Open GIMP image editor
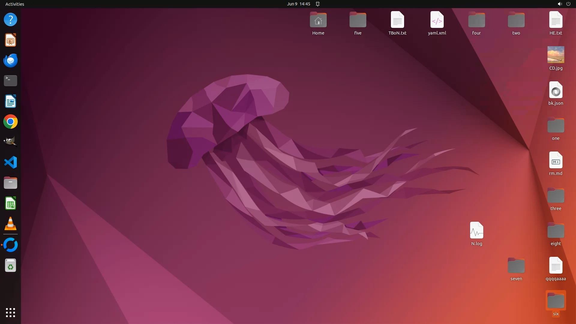Image resolution: width=576 pixels, height=324 pixels. pyautogui.click(x=10, y=142)
